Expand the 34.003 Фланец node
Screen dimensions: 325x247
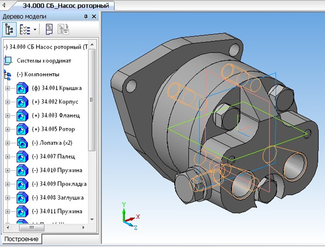tap(8, 116)
